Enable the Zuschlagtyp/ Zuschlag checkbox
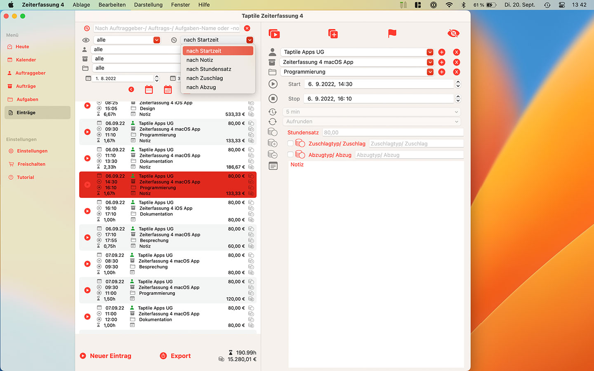The image size is (594, 371). pyautogui.click(x=290, y=143)
